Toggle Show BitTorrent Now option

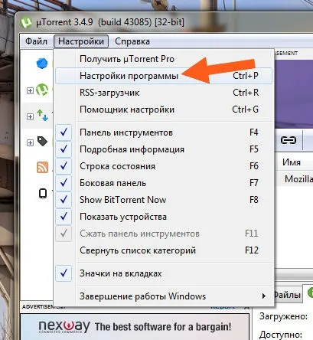[x=164, y=200]
